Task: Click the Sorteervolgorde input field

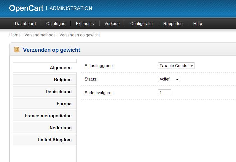Action: [x=164, y=93]
